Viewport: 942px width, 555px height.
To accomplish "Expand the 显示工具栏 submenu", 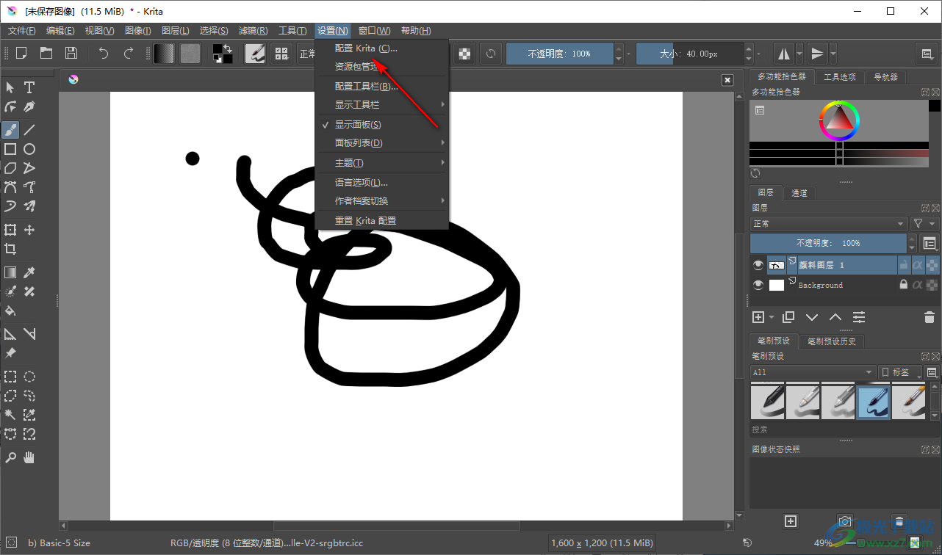I will click(381, 105).
